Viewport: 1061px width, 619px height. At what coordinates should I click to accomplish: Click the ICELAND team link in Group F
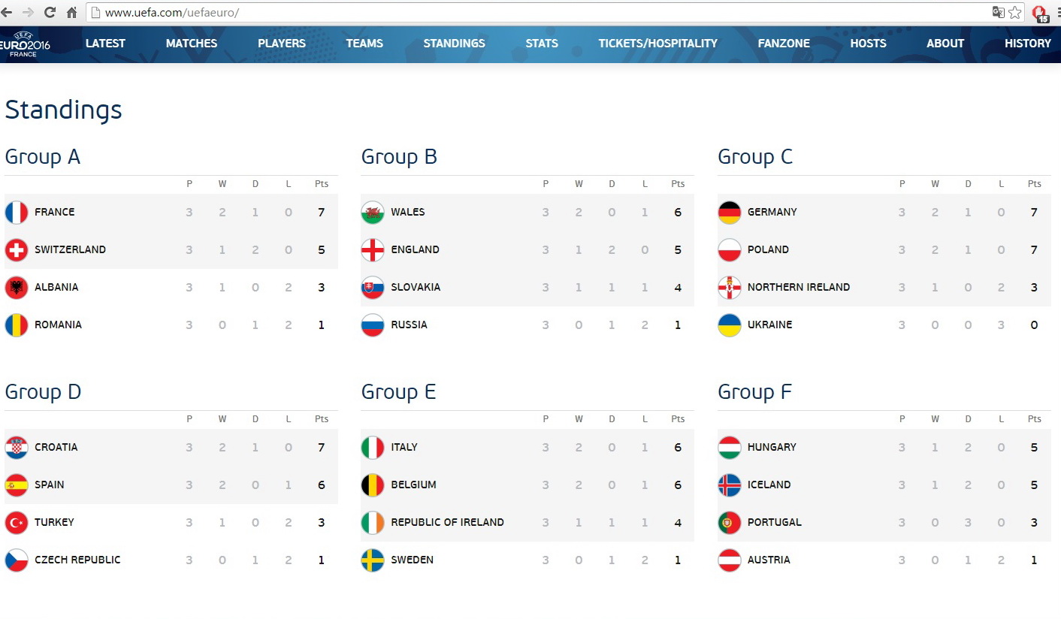tap(769, 485)
